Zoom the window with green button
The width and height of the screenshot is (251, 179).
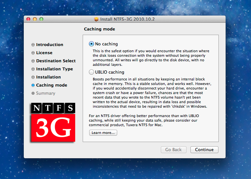point(41,19)
